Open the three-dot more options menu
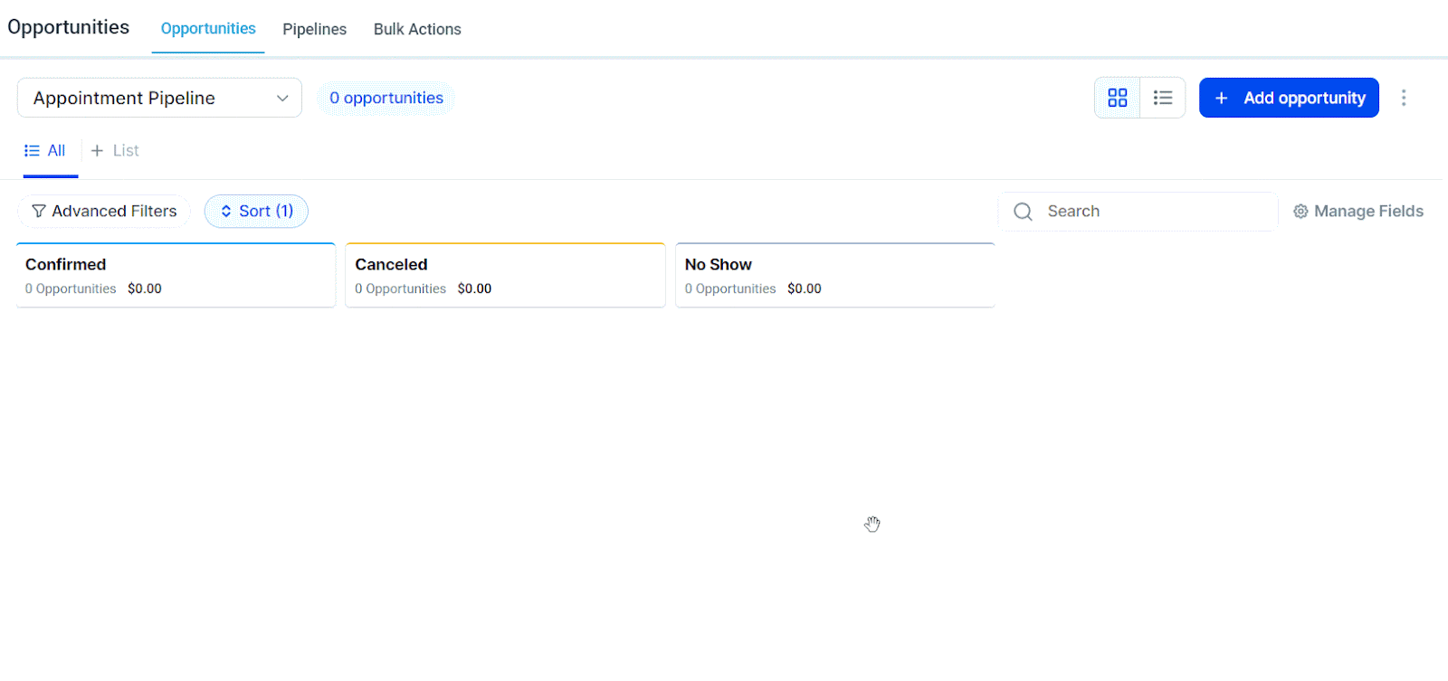This screenshot has width=1448, height=681. [1404, 98]
